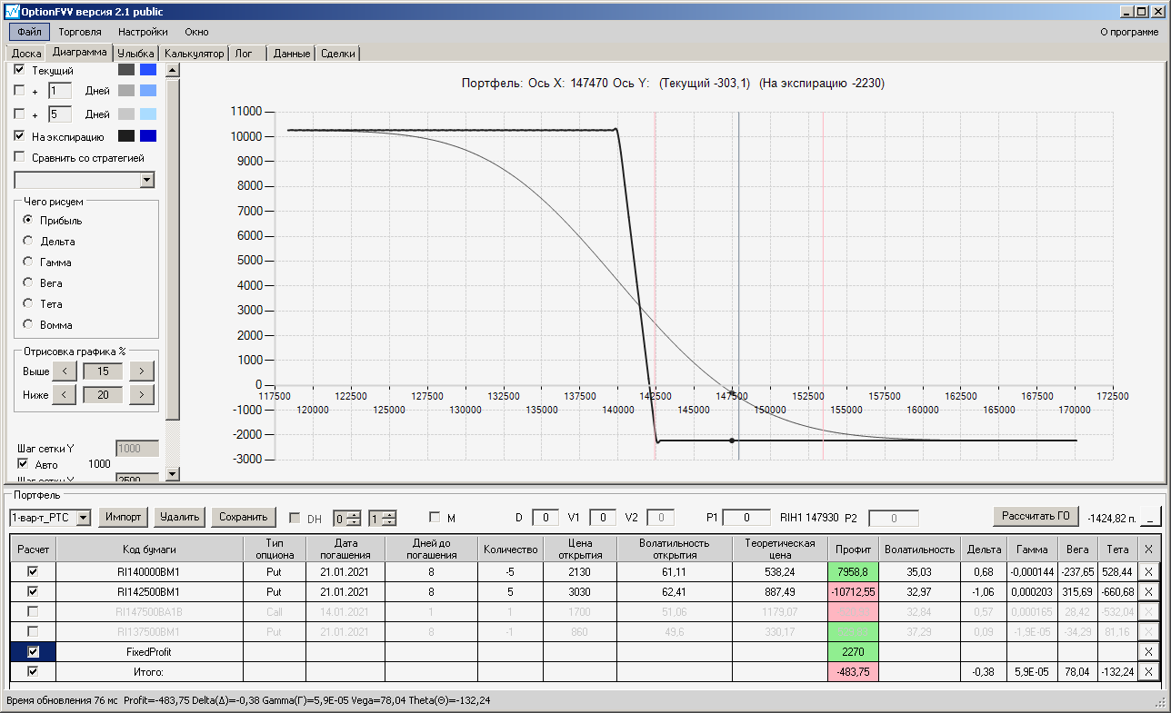Enable Сравнить со стратегией checkbox
Screen dimensions: 1171x713
pos(19,157)
